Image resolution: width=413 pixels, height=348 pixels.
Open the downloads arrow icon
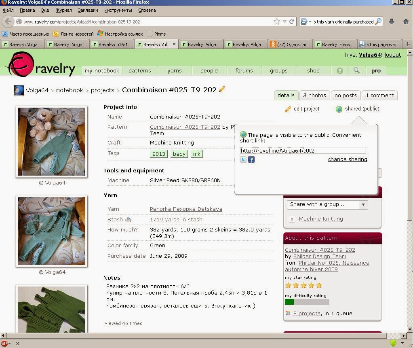click(x=392, y=21)
